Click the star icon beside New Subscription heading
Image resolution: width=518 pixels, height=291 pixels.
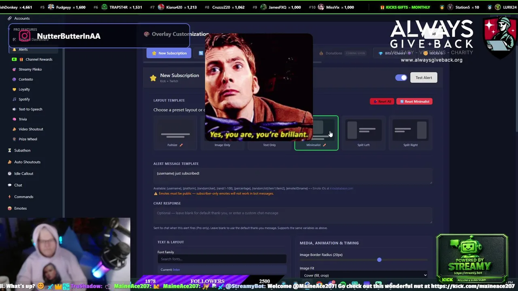pos(153,78)
